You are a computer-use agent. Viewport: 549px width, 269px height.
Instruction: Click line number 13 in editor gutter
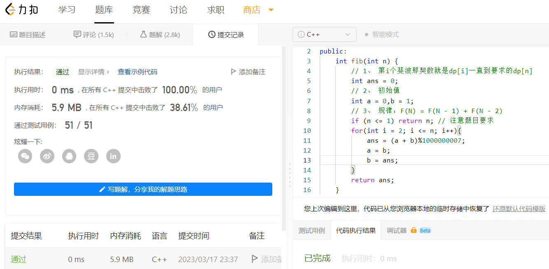(307, 160)
